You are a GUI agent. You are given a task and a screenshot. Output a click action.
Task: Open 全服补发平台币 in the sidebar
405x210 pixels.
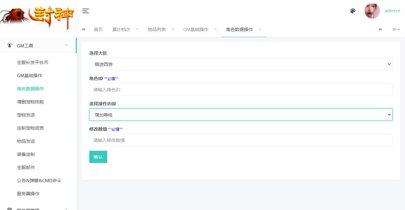pyautogui.click(x=33, y=62)
